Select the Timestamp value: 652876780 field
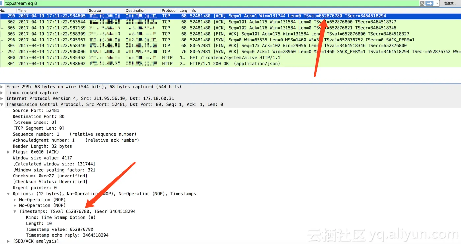This screenshot has width=461, height=244. [60, 229]
